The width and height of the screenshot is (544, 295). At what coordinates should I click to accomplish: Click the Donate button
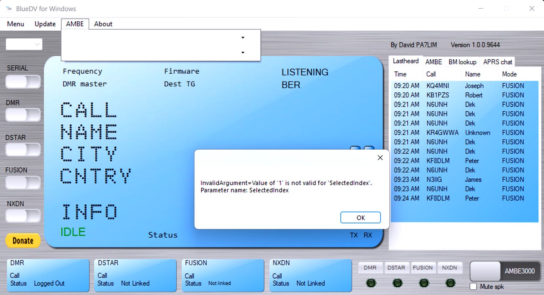pos(23,240)
